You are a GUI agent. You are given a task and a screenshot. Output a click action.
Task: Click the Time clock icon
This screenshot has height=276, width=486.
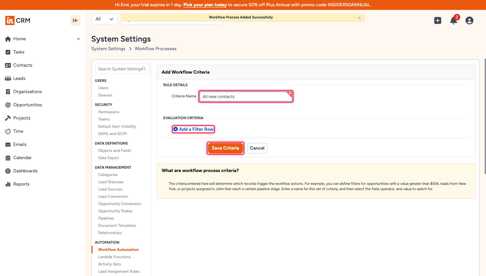[8, 131]
